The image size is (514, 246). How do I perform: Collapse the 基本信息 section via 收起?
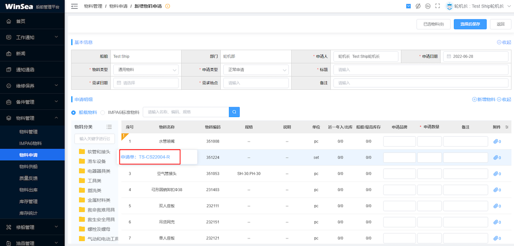504,42
